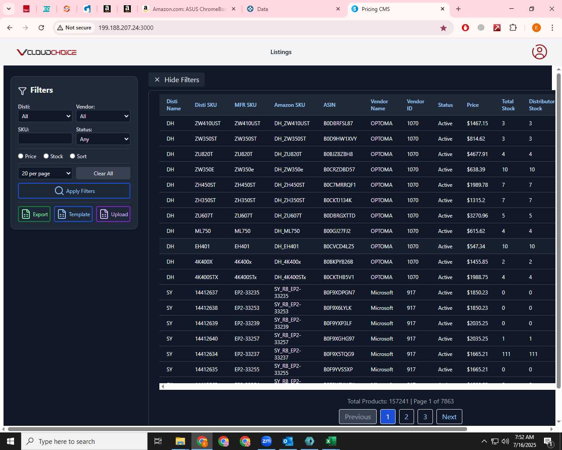Image resolution: width=562 pixels, height=450 pixels.
Task: Click the page bottom horizontal scrollbar
Action: [x=237, y=429]
